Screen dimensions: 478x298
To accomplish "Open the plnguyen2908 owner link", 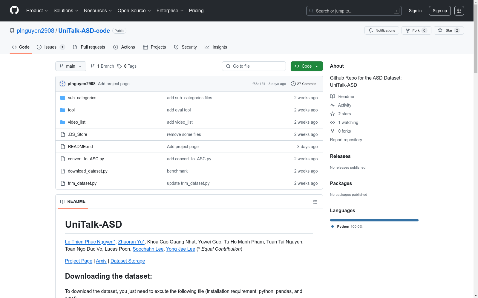I will tap(36, 31).
